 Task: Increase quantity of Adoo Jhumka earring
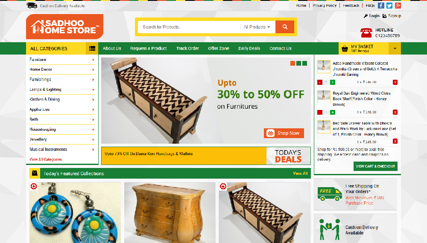[333, 82]
